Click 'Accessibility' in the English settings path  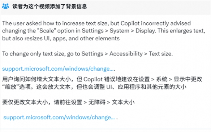pyautogui.click(x=126, y=54)
